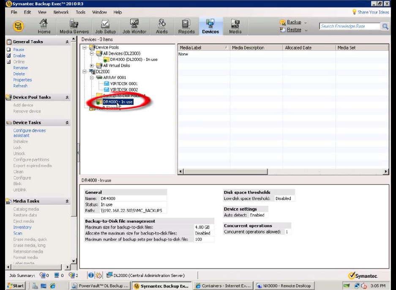The height and width of the screenshot is (290, 396).
Task: Open Media Servers toolbar icon
Action: tap(74, 26)
